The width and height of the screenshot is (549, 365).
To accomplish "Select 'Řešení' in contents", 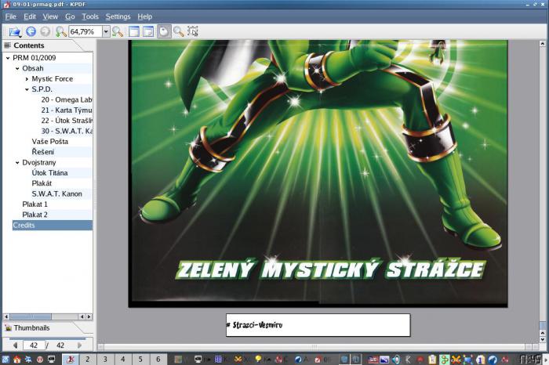I will [42, 152].
